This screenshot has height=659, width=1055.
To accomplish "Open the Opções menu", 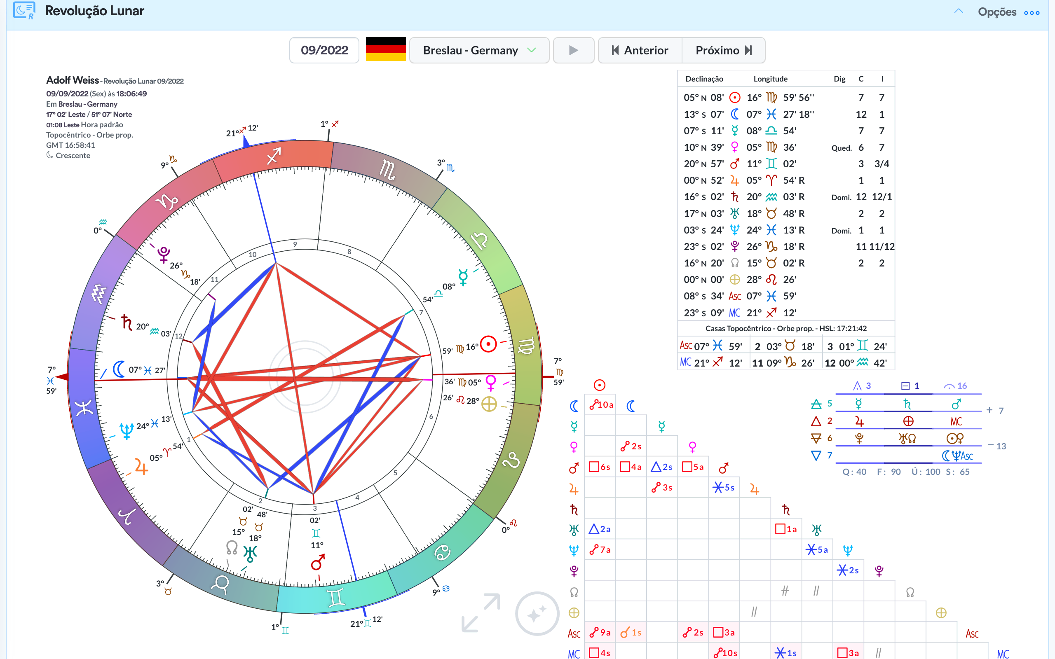I will (x=996, y=12).
